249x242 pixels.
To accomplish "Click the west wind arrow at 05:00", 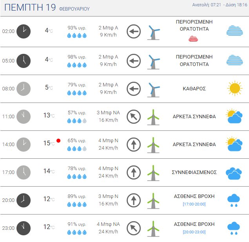I will [x=134, y=61].
